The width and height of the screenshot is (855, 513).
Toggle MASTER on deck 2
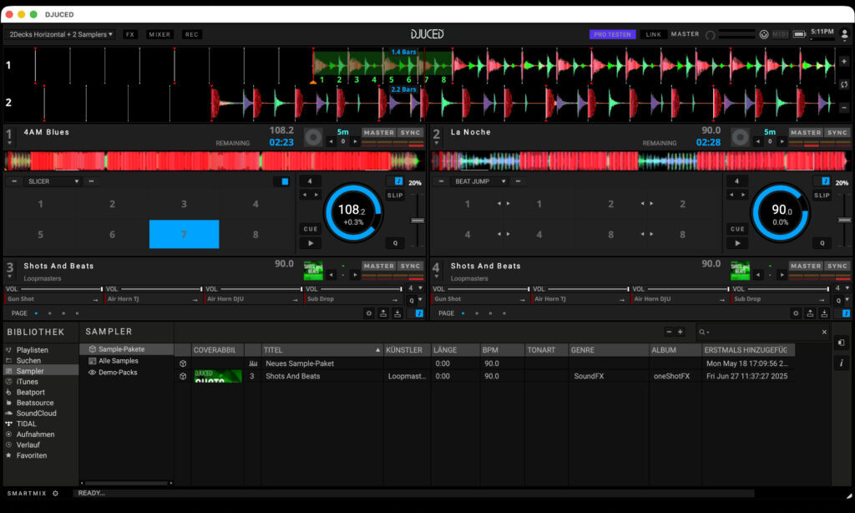(x=806, y=133)
